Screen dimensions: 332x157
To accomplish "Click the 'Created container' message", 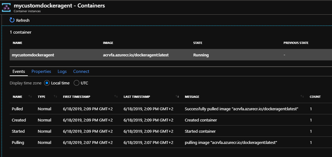I will coord(201,120).
